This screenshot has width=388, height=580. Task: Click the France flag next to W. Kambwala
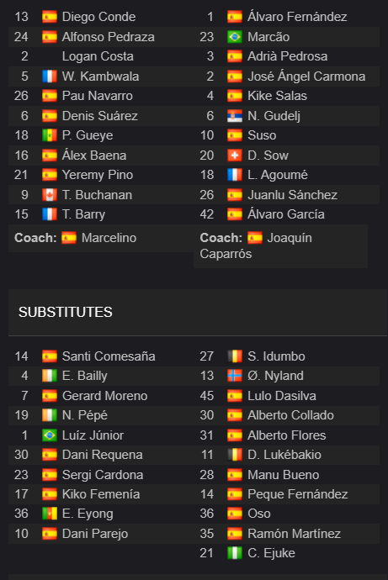point(50,76)
